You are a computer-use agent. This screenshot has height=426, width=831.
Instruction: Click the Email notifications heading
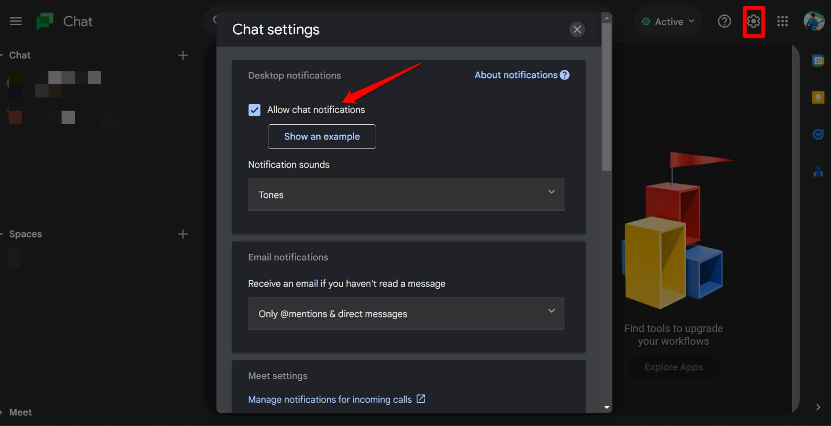(x=288, y=257)
